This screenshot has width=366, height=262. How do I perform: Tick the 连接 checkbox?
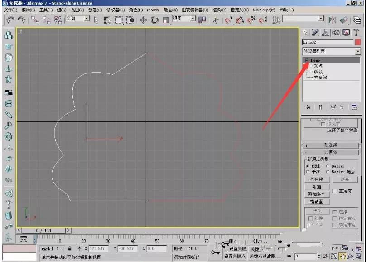click(335, 212)
